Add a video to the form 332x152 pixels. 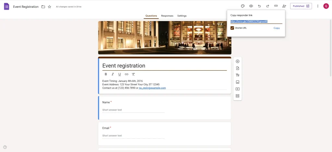coord(237,89)
